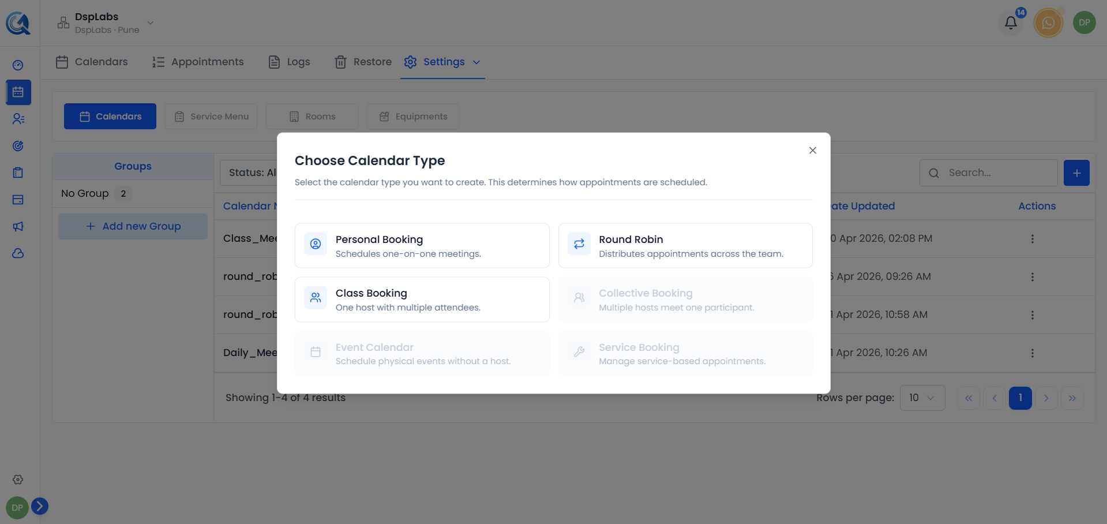Select the Event Calendar option
The height and width of the screenshot is (524, 1107).
pos(422,354)
